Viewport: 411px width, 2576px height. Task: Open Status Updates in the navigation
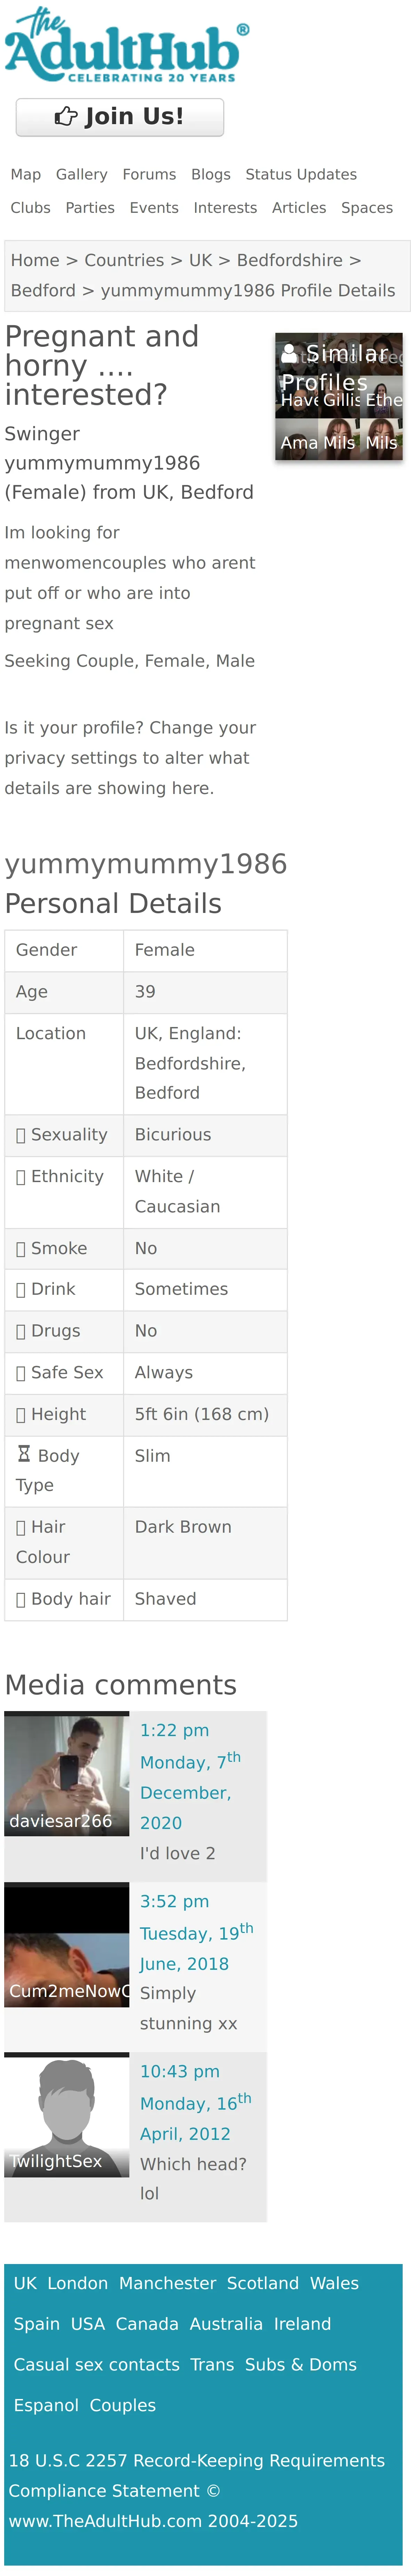coord(301,174)
